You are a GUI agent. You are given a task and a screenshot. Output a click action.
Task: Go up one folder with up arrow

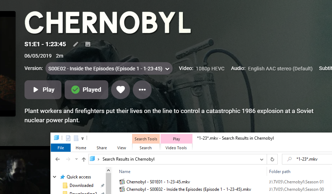(x=84, y=159)
